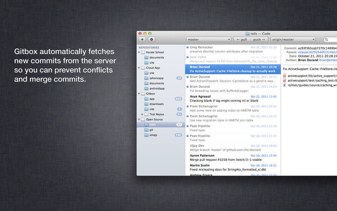The width and height of the screenshot is (337, 211).
Task: Click ruby file icon for caching_test.rb
Action: 285,81
